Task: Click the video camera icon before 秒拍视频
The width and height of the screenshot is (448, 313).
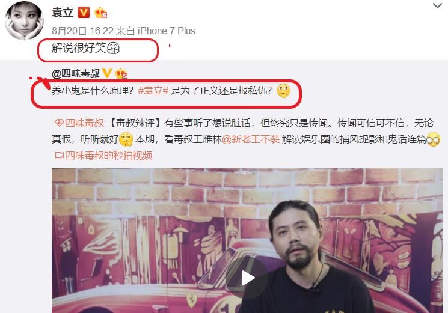Action: [59, 156]
